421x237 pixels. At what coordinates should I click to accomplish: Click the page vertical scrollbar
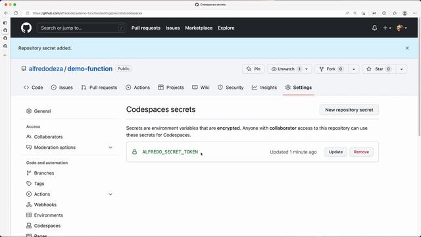[419, 76]
